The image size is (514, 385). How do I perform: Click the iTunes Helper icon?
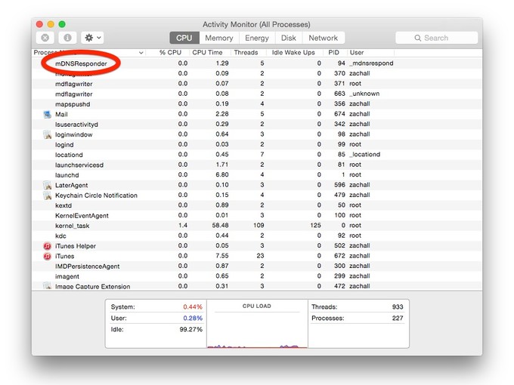[x=47, y=246]
